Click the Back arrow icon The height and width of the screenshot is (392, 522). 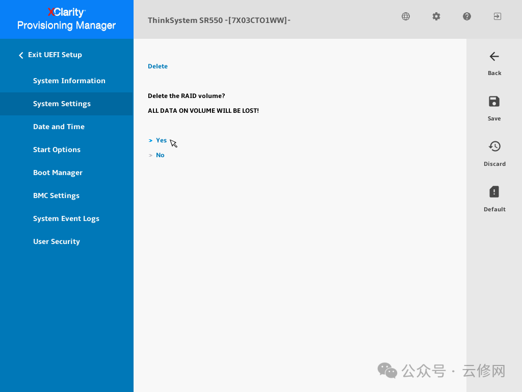tap(494, 57)
